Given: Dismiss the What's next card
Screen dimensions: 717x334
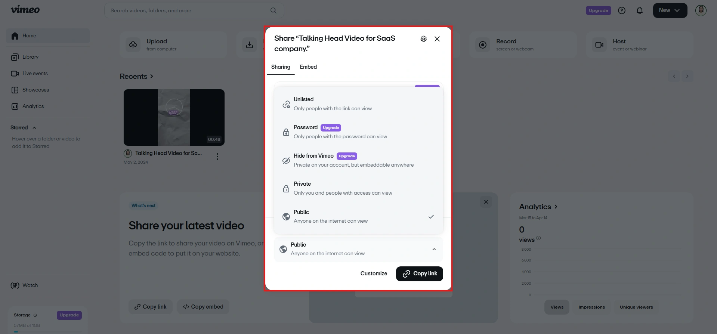Looking at the screenshot, I should 486,202.
